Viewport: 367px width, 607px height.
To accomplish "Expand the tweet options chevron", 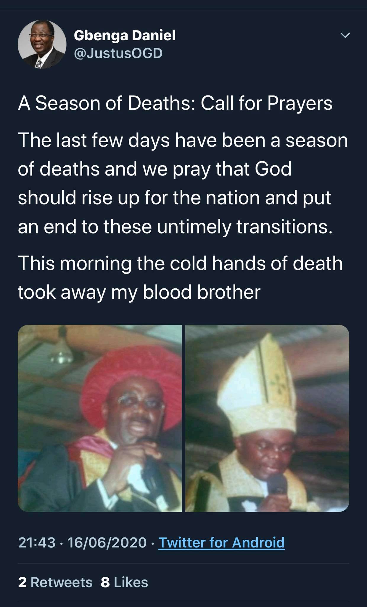I will pos(345,35).
